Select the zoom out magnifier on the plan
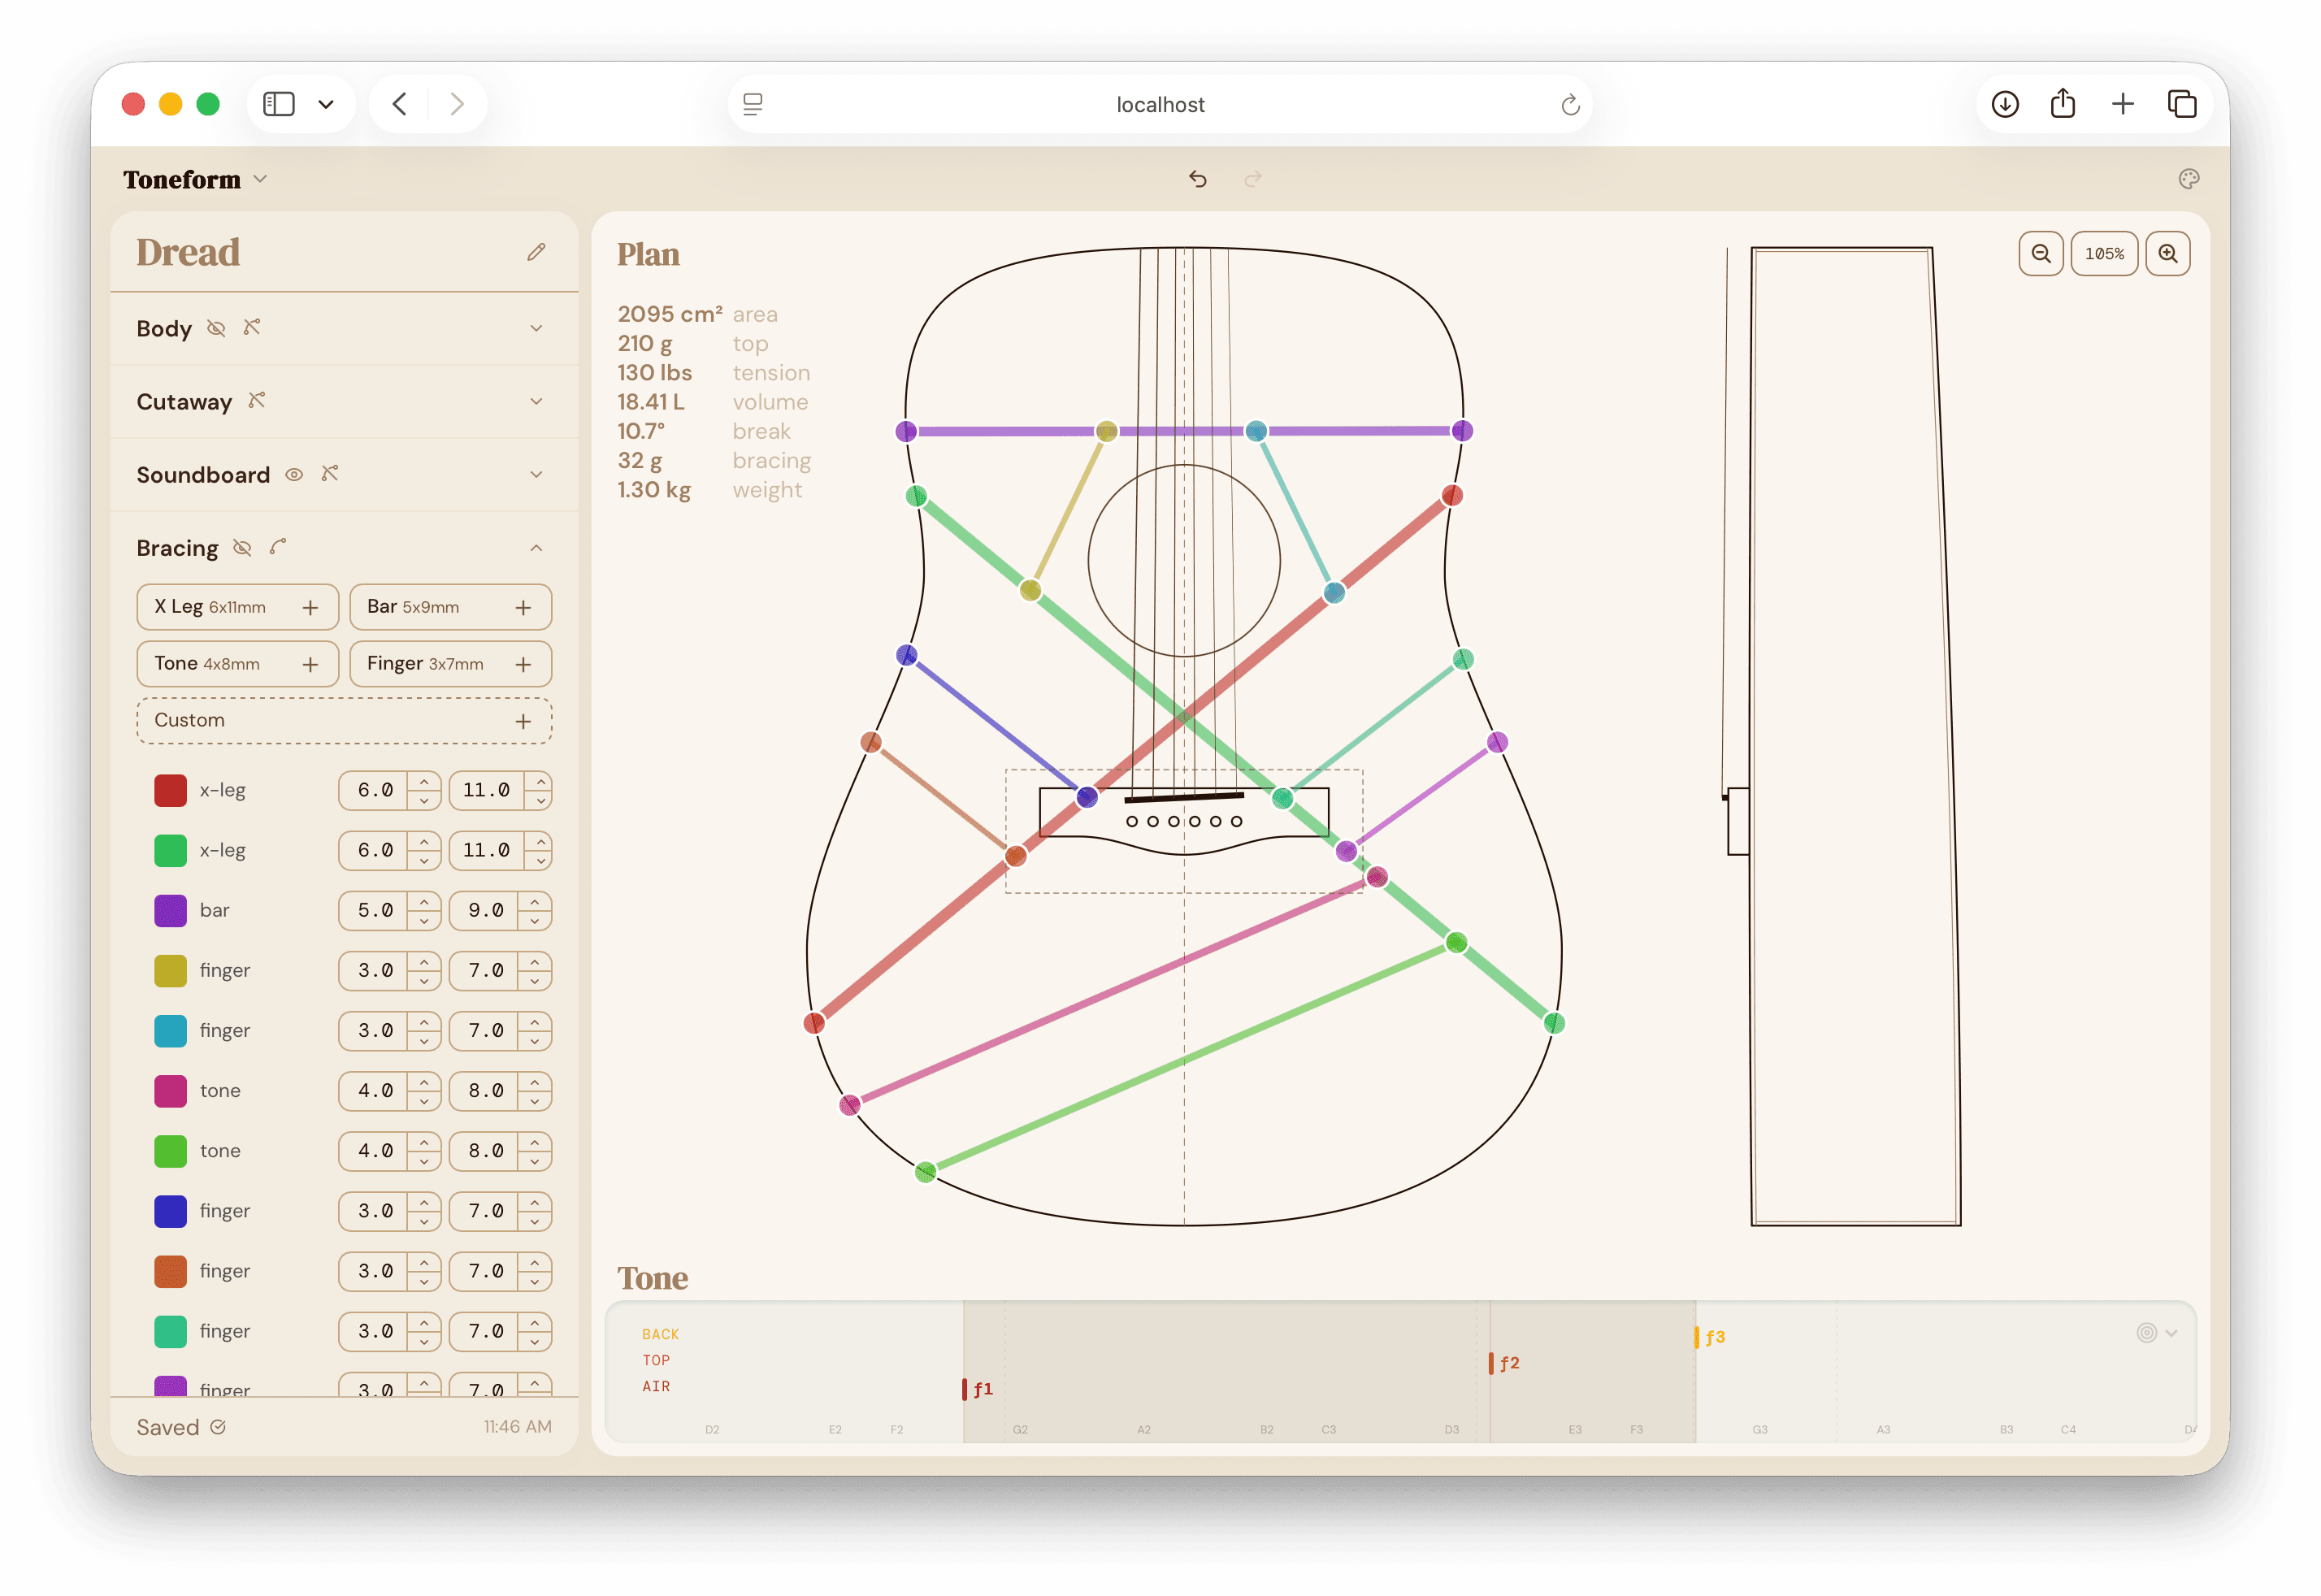Screen dimensions: 2321x1596 [x=2041, y=253]
